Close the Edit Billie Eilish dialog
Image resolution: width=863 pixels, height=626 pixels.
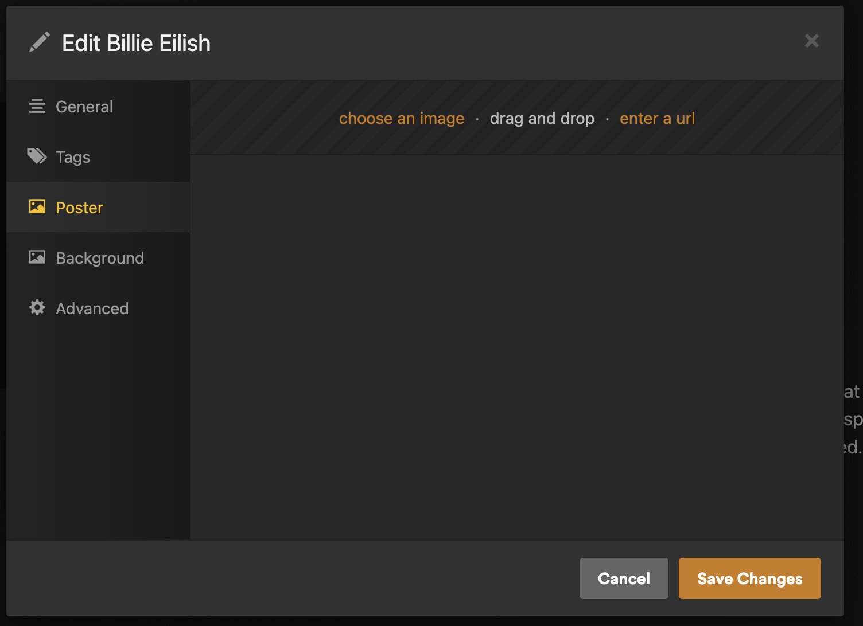pos(811,41)
